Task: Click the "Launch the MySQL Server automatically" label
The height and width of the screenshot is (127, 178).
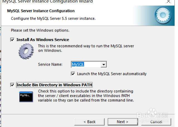Action: tap(111, 74)
